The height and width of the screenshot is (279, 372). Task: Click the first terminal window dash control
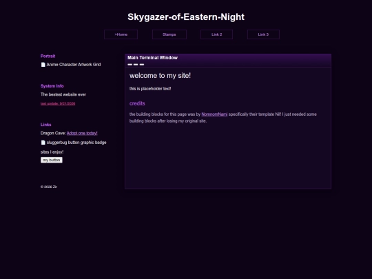tap(130, 65)
